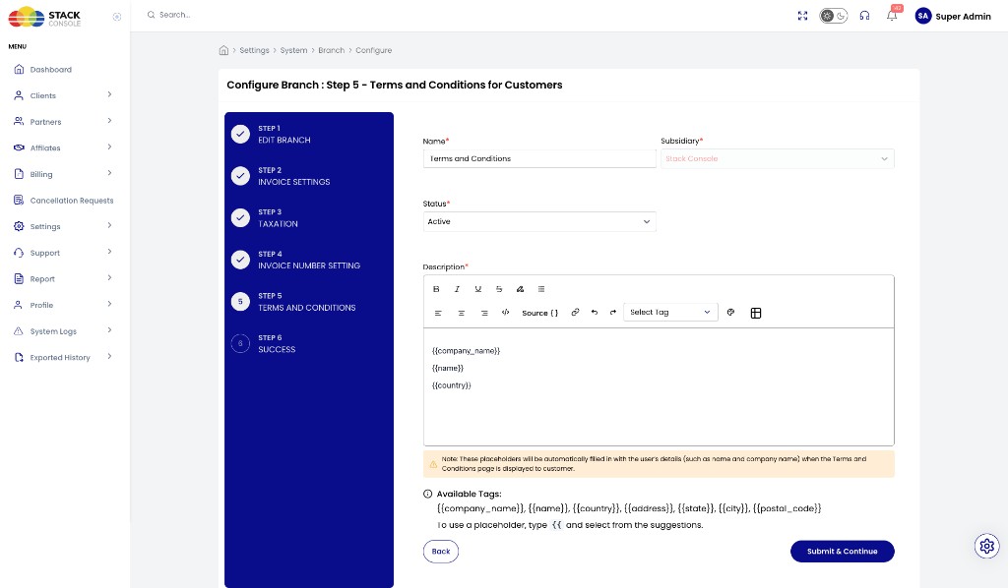The height and width of the screenshot is (588, 1008).
Task: Insert a list using the list icon
Action: [541, 289]
